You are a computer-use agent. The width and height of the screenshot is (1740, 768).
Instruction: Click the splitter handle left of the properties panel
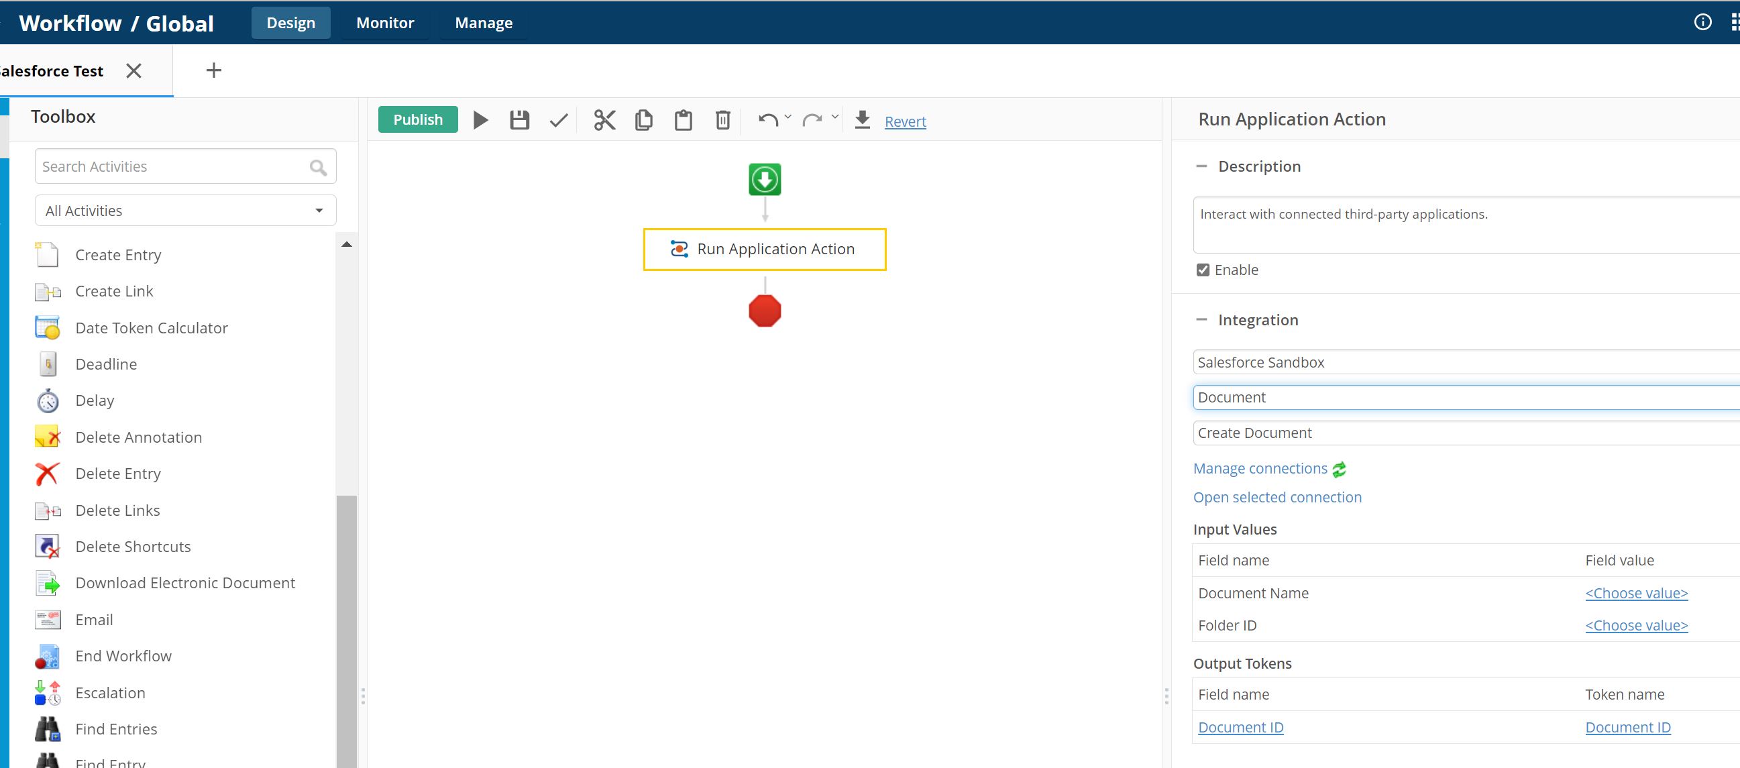(1166, 696)
